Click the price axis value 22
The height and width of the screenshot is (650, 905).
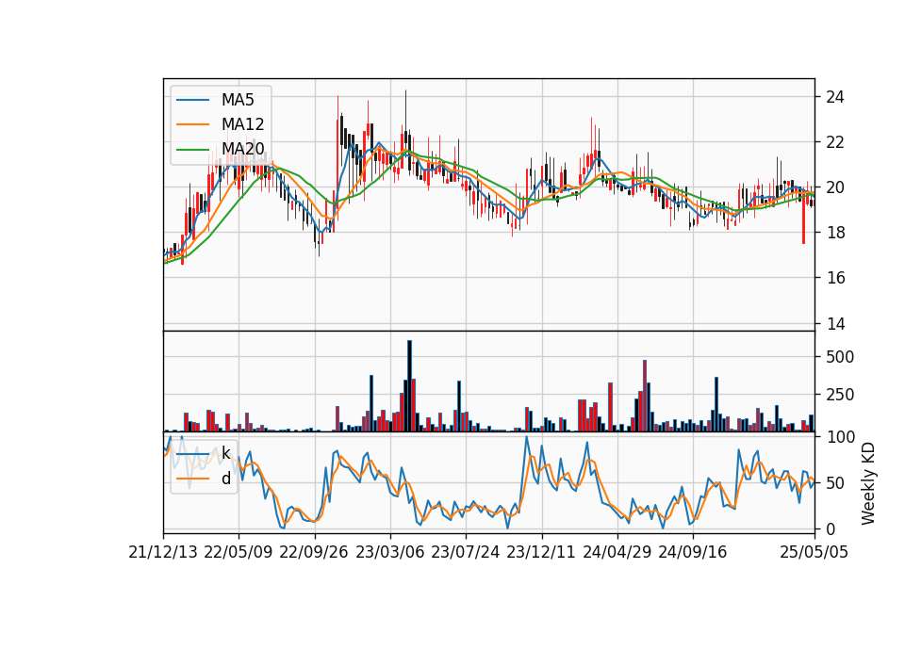point(834,142)
